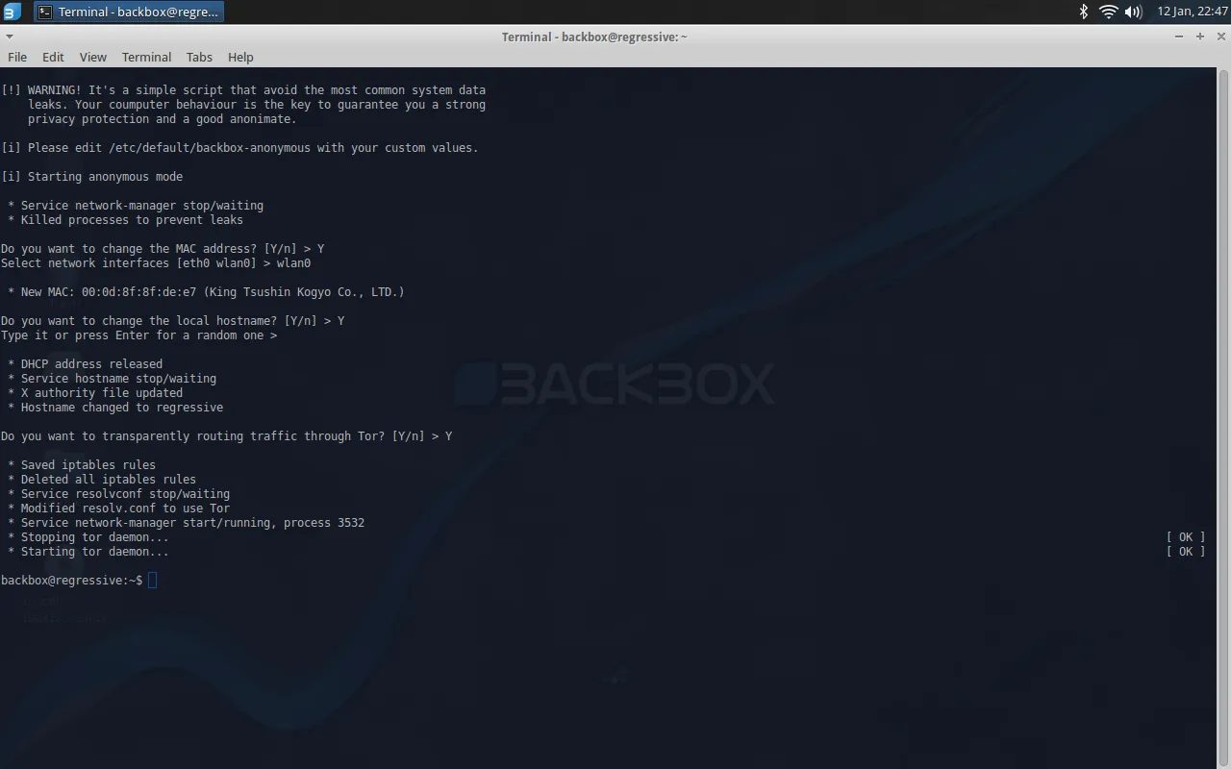Open the Edit menu
1231x769 pixels.
[x=53, y=57]
